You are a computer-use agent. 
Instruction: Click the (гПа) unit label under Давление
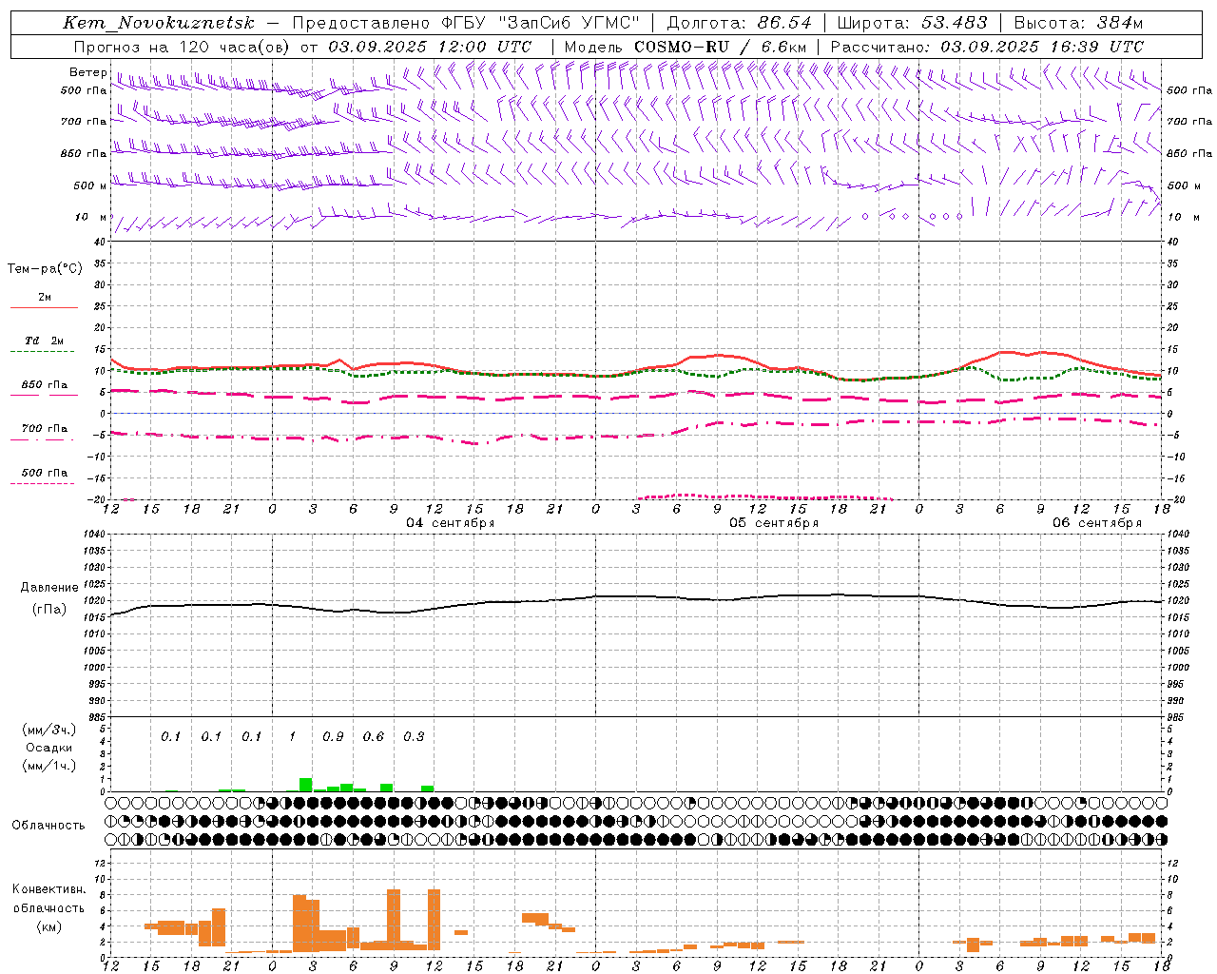pyautogui.click(x=49, y=610)
